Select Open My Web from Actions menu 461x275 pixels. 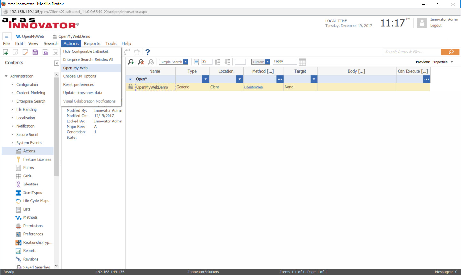91,68
